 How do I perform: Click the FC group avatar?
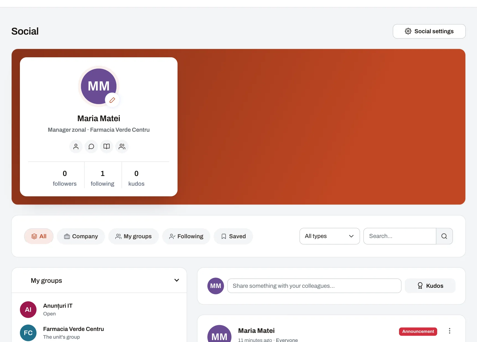coord(28,333)
